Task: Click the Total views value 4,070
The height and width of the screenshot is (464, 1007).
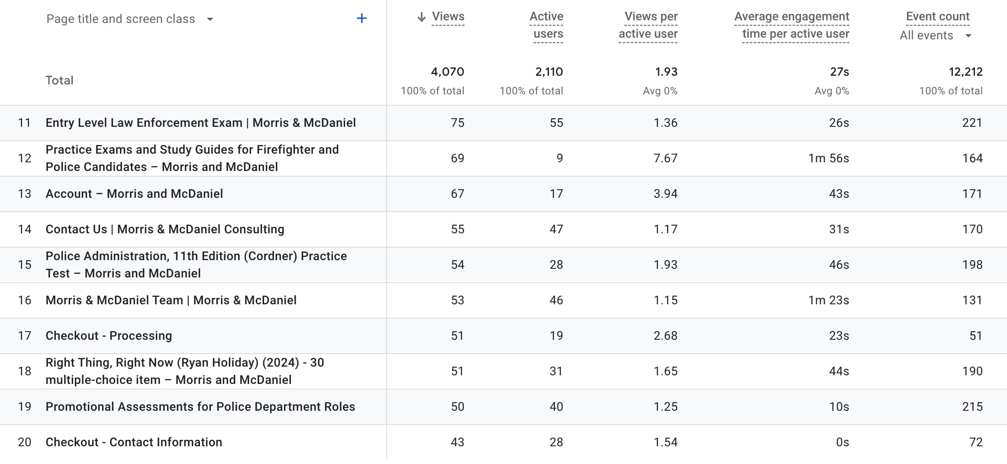Action: pos(447,72)
